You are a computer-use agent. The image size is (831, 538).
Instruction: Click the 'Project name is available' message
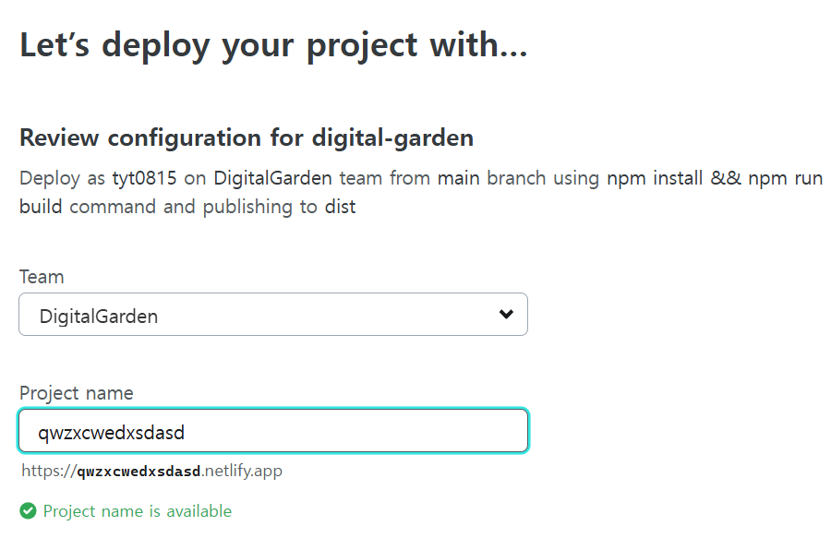137,511
